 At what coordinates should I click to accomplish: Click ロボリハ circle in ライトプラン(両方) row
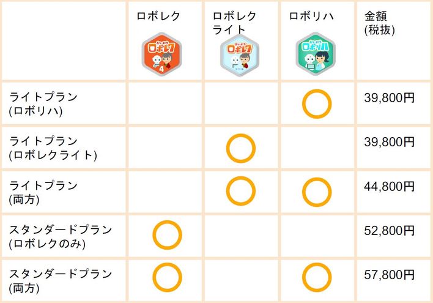coord(317,192)
